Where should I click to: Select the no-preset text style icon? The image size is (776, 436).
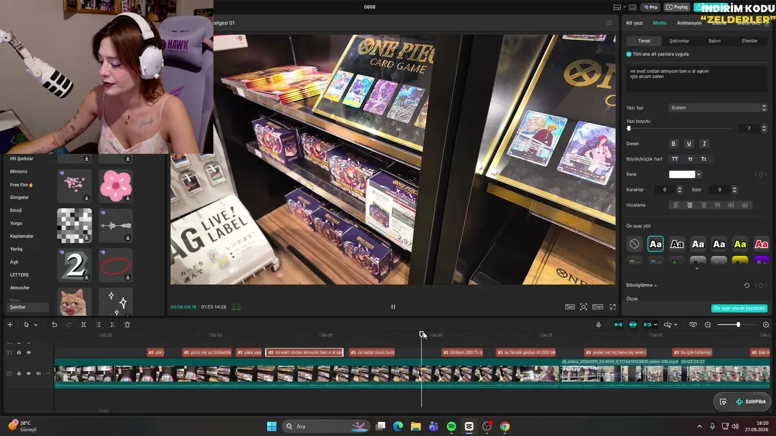[x=634, y=244]
